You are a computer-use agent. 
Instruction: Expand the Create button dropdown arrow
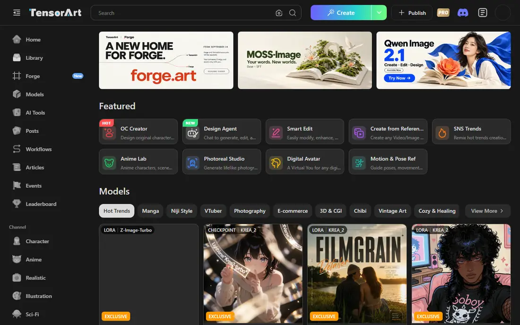[379, 13]
